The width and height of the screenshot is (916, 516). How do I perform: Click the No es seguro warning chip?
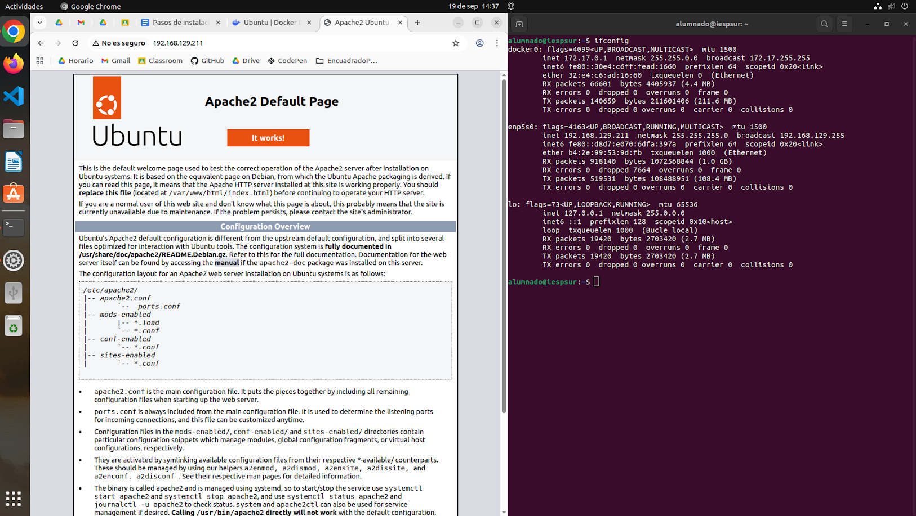point(119,43)
